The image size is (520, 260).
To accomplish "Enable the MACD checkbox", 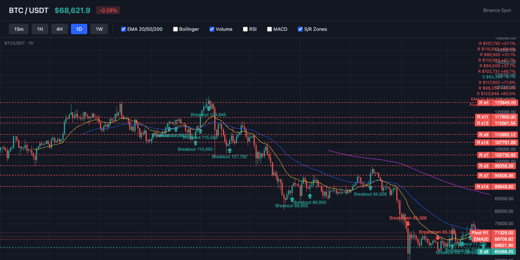I will tap(269, 29).
